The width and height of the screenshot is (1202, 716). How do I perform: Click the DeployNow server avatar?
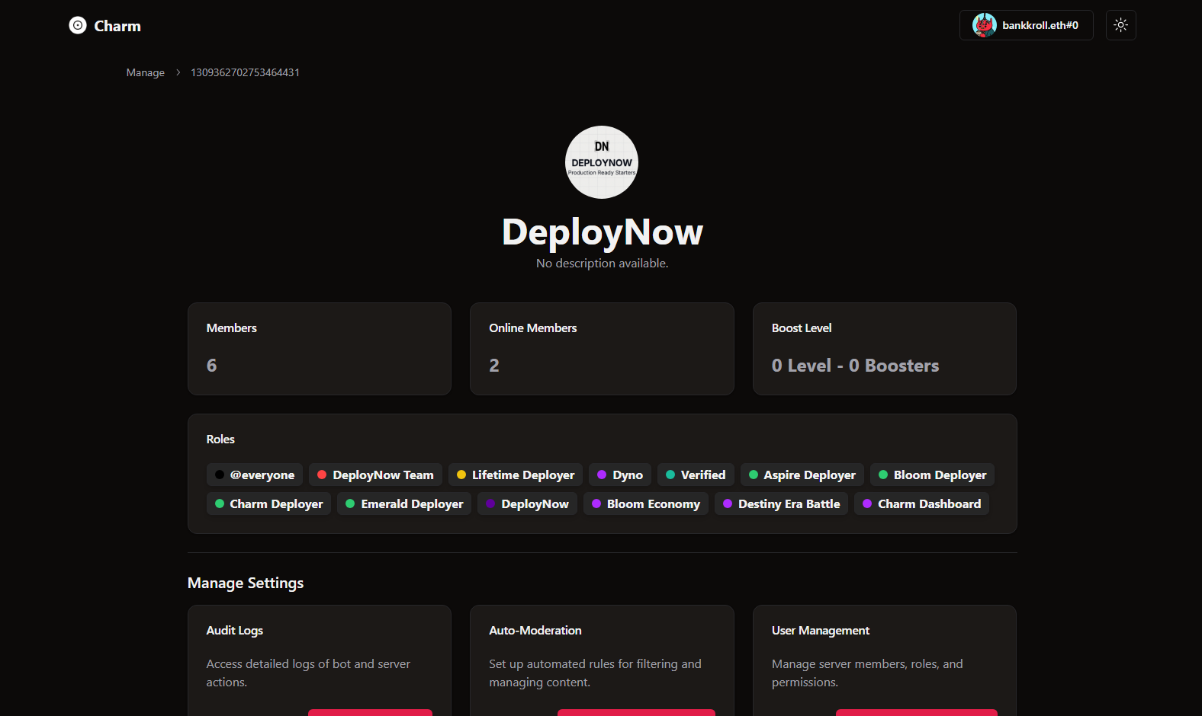click(x=602, y=162)
